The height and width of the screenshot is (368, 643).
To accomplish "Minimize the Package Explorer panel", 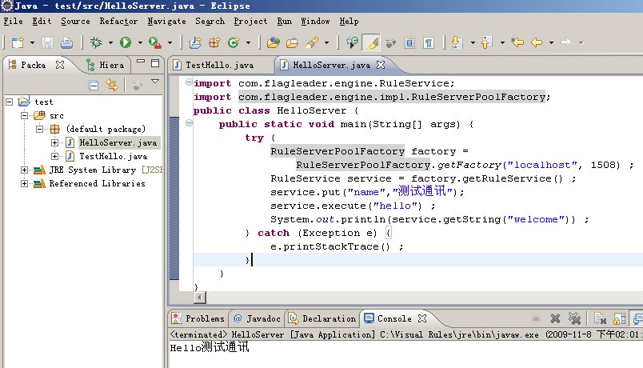I will [141, 62].
